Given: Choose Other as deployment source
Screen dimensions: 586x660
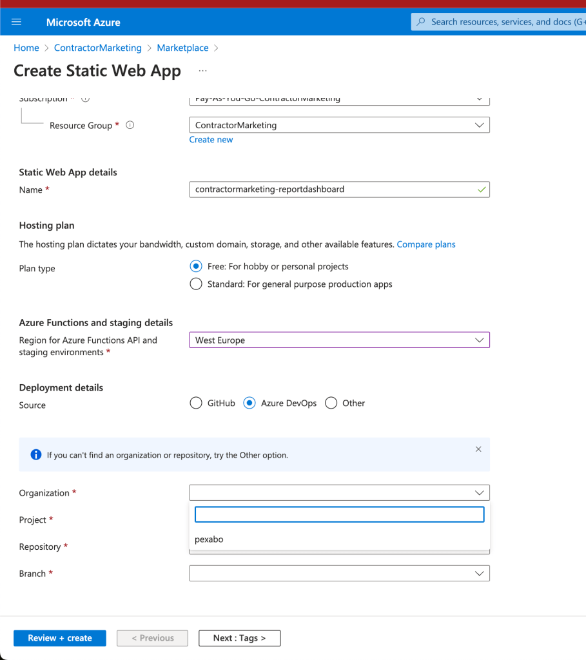Looking at the screenshot, I should pos(331,403).
